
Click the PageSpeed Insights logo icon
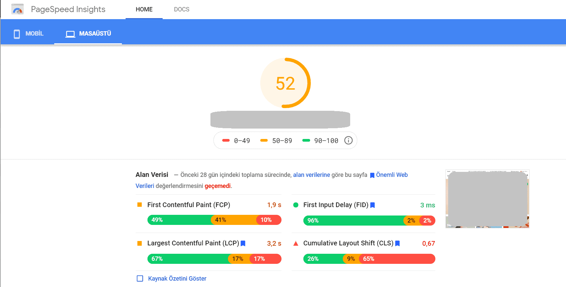click(x=18, y=9)
